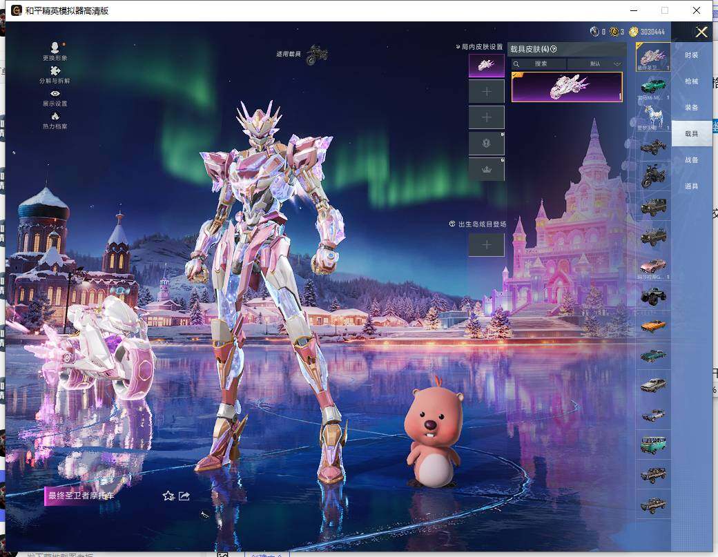Select the green 宝马X6 M car vehicle
Image resolution: width=718 pixels, height=557 pixels.
pyautogui.click(x=653, y=87)
